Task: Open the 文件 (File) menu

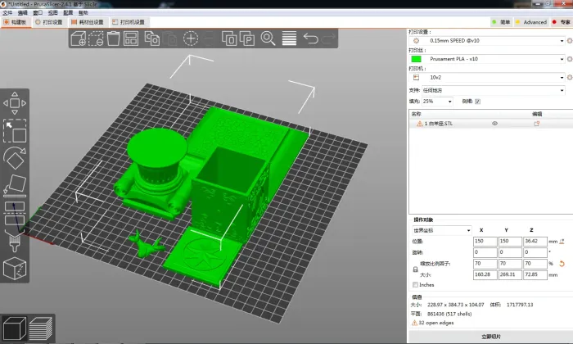Action: pyautogui.click(x=7, y=13)
